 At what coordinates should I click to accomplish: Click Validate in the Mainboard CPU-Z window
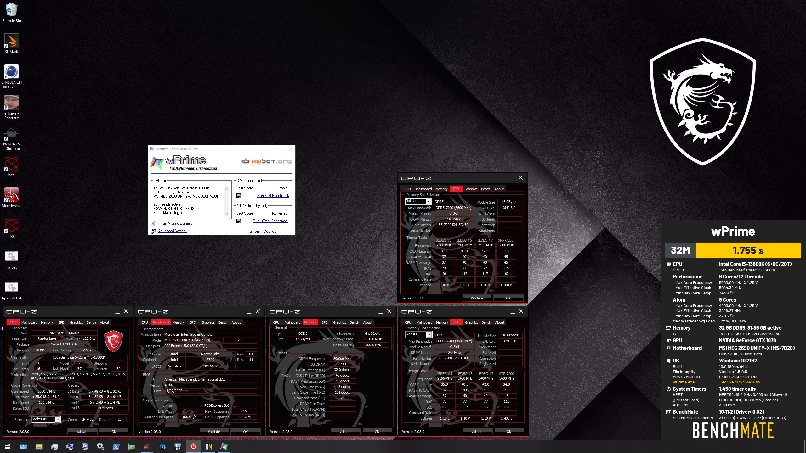(214, 432)
